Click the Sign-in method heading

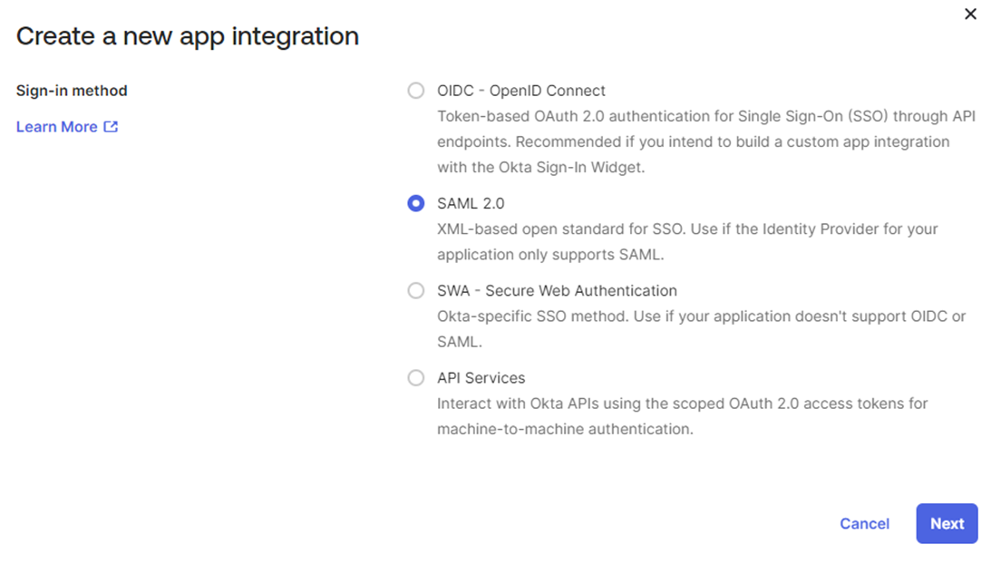tap(72, 90)
